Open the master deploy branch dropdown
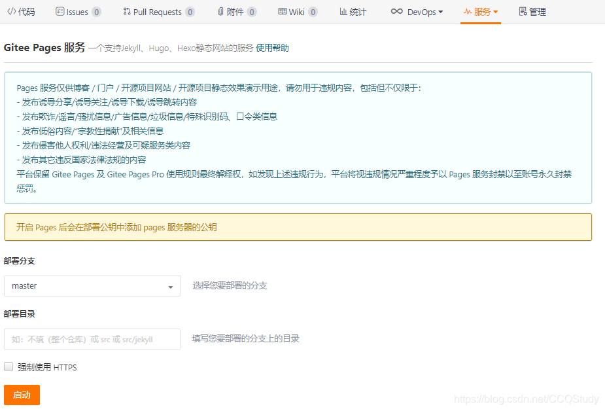Screen dimensions: 605x411 pyautogui.click(x=92, y=286)
